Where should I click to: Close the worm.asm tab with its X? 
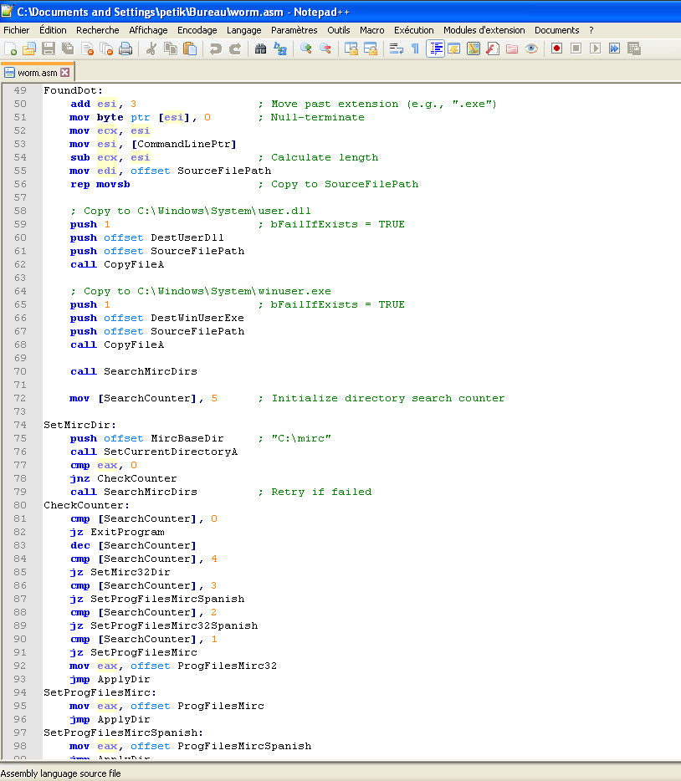pos(65,73)
